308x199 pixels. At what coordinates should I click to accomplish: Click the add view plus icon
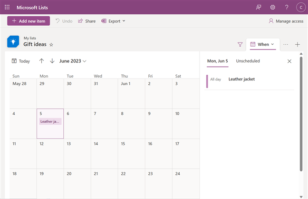[298, 44]
